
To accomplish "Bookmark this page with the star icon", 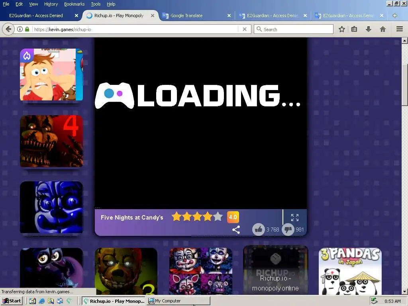I will coord(341,29).
